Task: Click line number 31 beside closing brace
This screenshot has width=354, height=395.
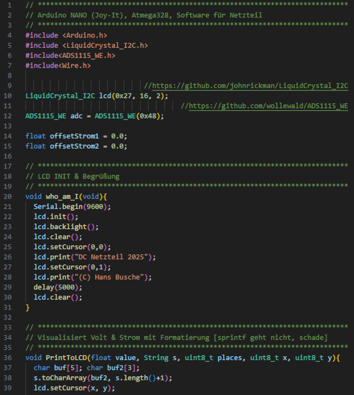Action: click(x=9, y=307)
